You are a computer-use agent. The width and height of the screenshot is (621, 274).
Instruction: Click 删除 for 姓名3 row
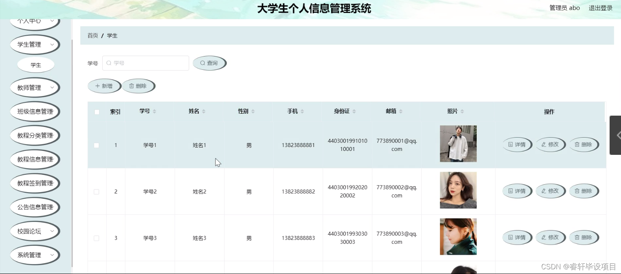584,238
